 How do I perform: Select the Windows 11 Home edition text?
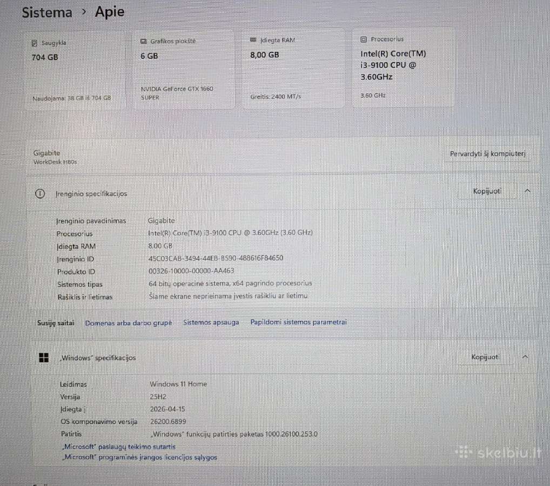click(178, 384)
